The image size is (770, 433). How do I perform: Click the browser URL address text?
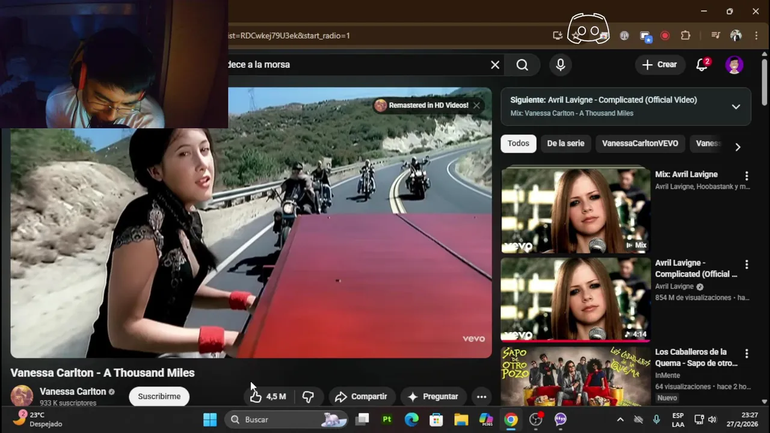click(289, 35)
